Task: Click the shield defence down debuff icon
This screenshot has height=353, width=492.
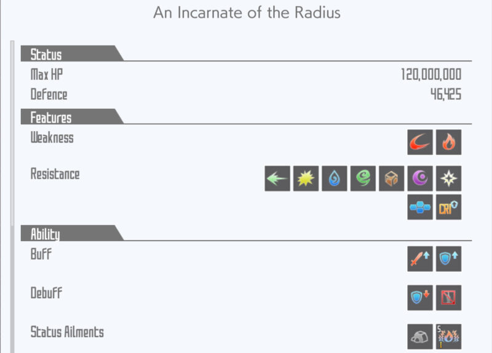Action: click(x=420, y=298)
